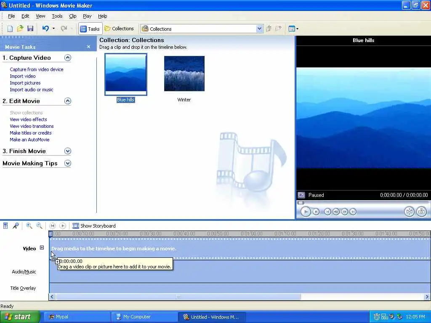Click the Import pictures link
Viewport: 431px width, 323px height.
[x=25, y=83]
